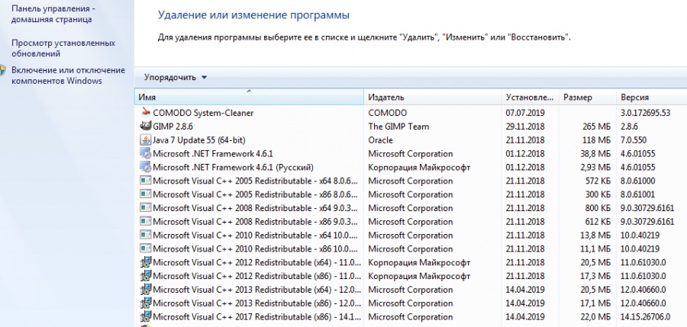Select Visual C++ 2005 Redistributable x86 name
Viewport: 687px width, 327px height.
click(x=256, y=194)
